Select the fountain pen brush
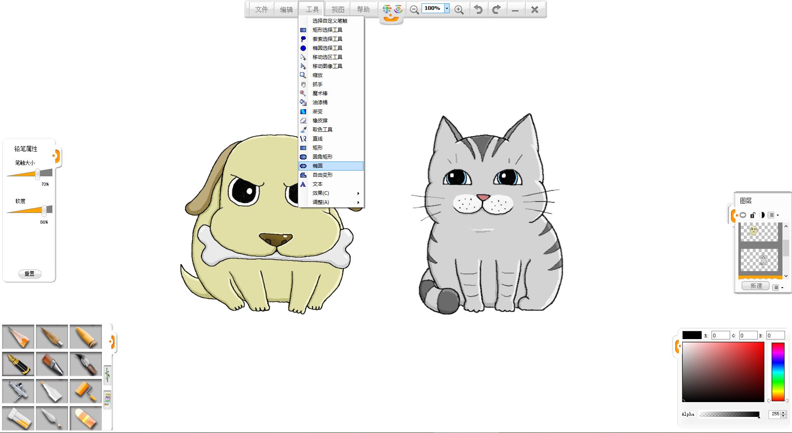The height and width of the screenshot is (433, 792). tap(18, 364)
